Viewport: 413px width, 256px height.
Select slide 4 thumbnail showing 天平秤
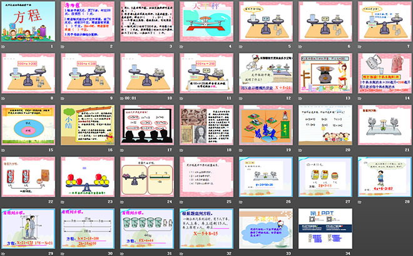pyautogui.click(x=206, y=22)
